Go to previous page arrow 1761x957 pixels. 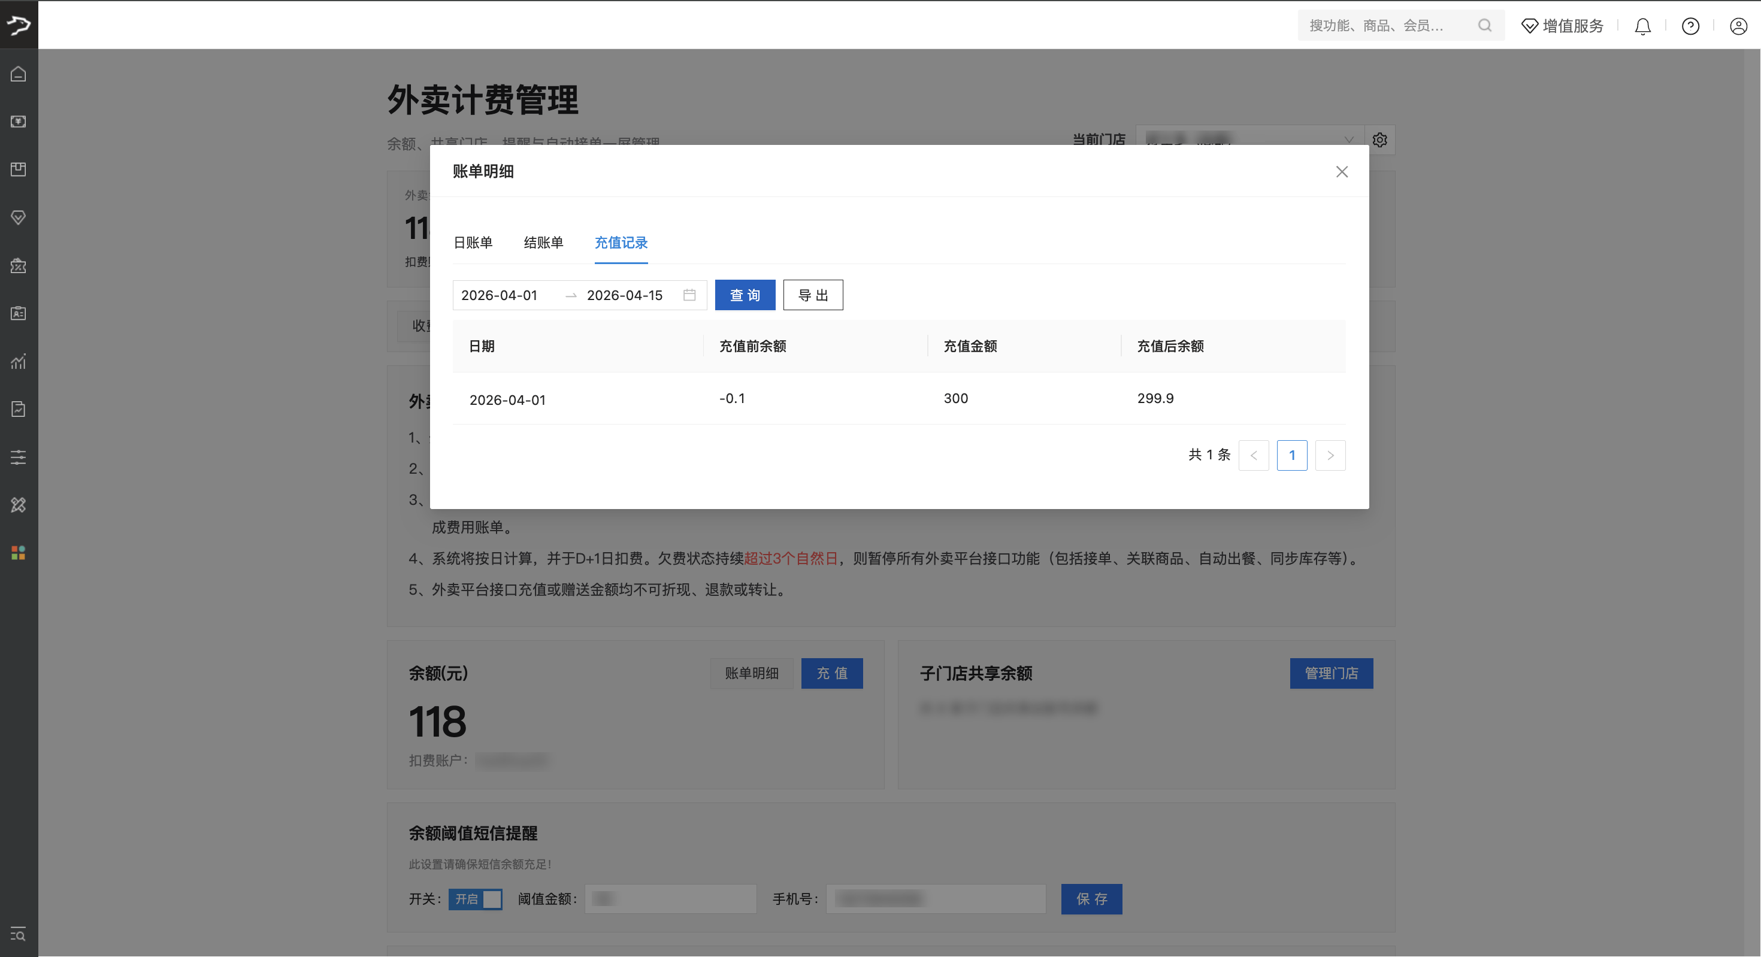[1253, 455]
